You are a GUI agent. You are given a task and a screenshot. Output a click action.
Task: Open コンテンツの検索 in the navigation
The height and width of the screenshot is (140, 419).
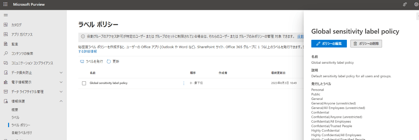pyautogui.click(x=22, y=54)
